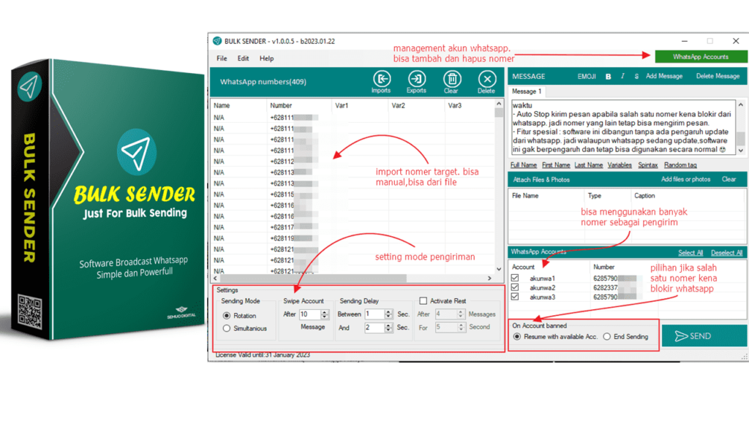Click the Imports icon
The width and height of the screenshot is (749, 421).
[x=381, y=79]
